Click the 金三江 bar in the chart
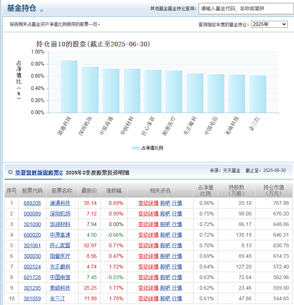The width and height of the screenshot is (294, 305). tap(258, 94)
